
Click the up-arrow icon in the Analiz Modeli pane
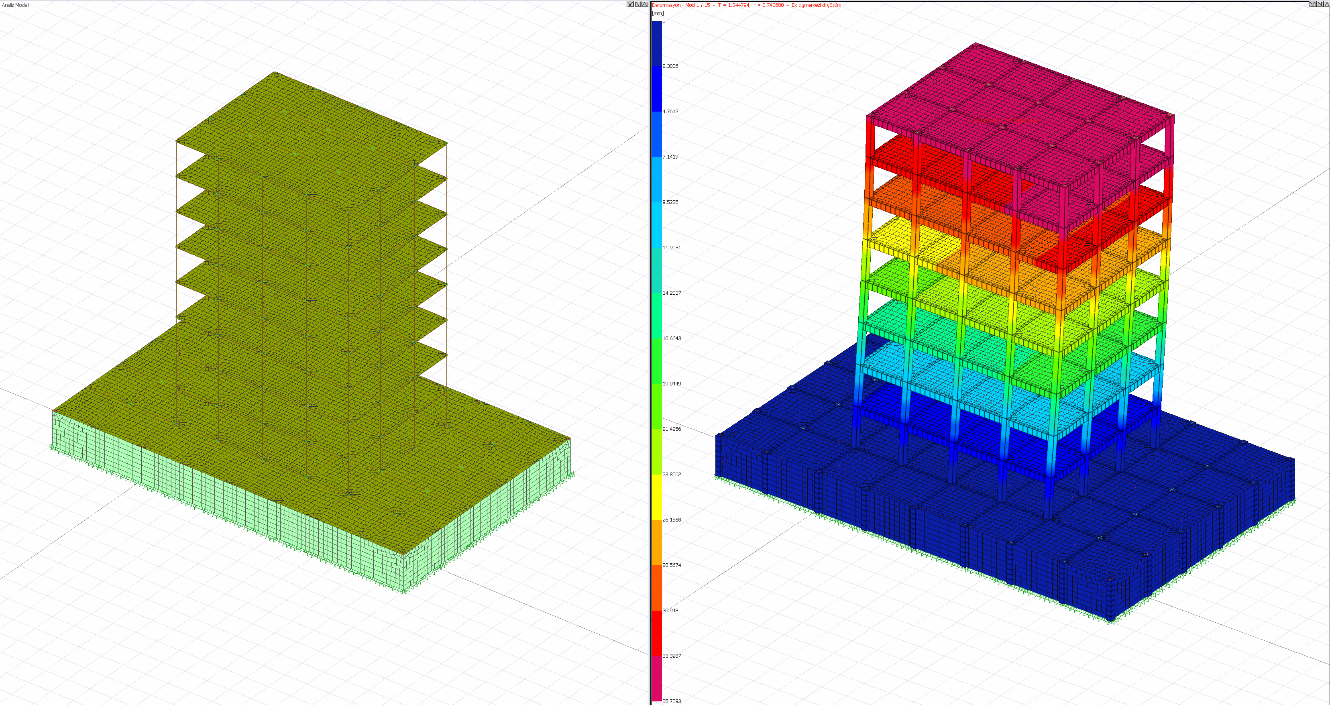click(x=644, y=4)
